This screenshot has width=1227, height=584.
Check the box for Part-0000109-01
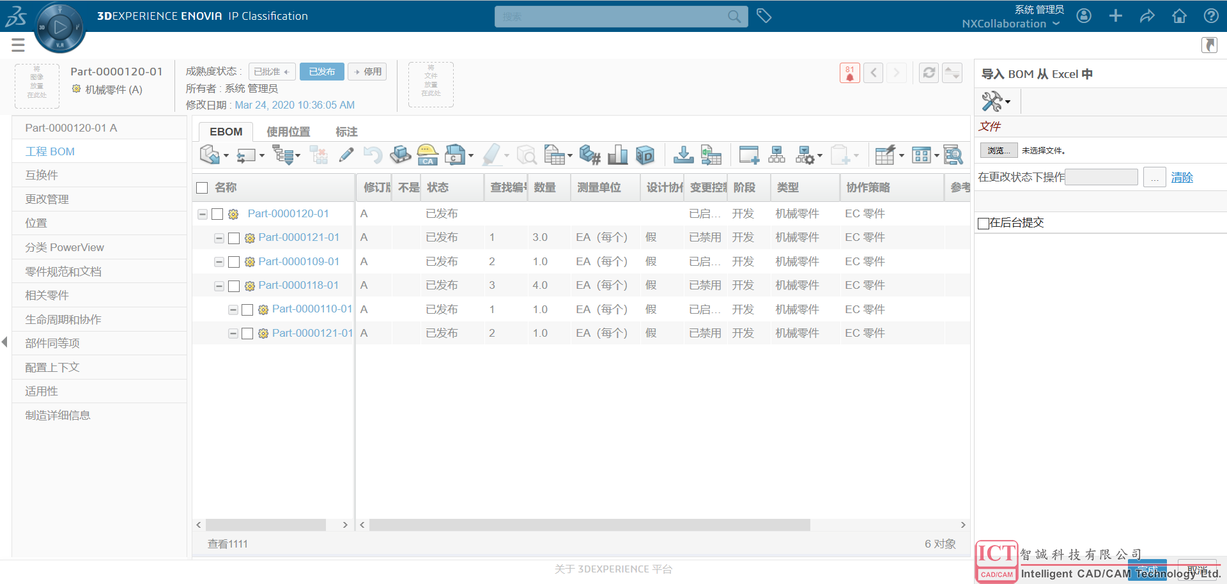234,262
